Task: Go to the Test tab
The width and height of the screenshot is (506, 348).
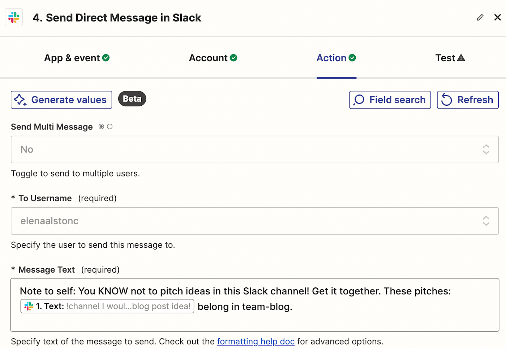Action: [450, 58]
